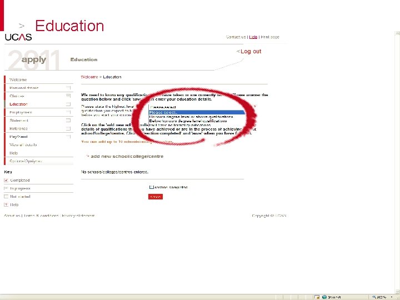Image resolution: width=400 pixels, height=300 pixels.
Task: Click status box beside Choices
Action: [x=68, y=96]
